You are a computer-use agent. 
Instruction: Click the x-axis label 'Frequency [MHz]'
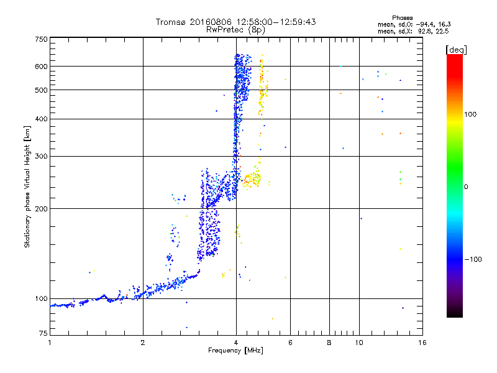click(x=235, y=351)
